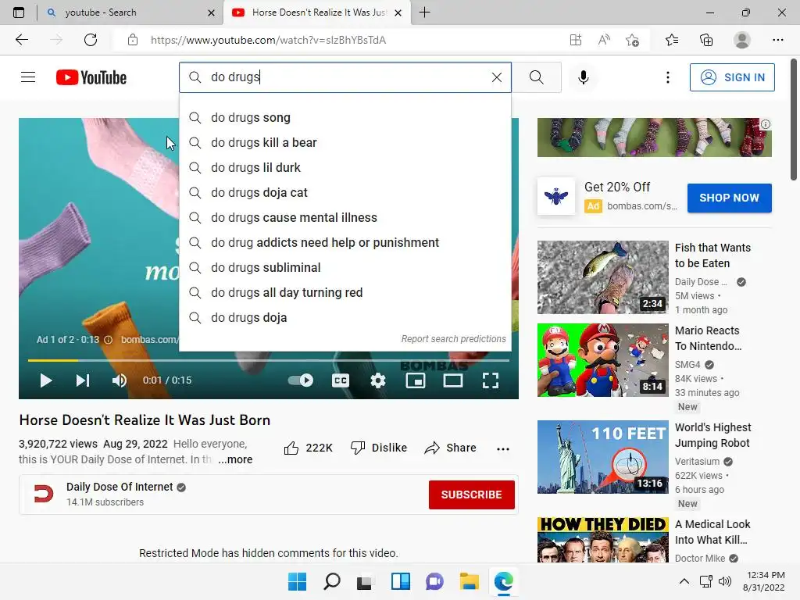This screenshot has width=800, height=600.
Task: Select suggestion "do drugs song"
Action: coord(345,117)
